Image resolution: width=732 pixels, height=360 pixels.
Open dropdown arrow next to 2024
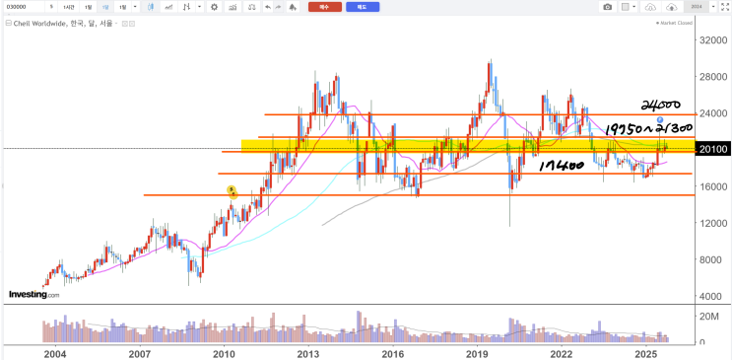pyautogui.click(x=713, y=7)
